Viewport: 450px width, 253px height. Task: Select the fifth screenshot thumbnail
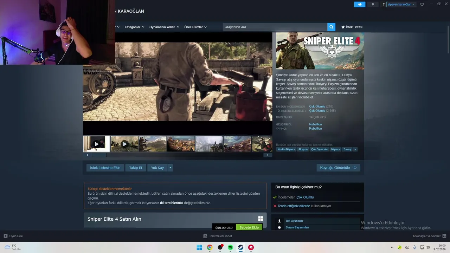point(209,144)
